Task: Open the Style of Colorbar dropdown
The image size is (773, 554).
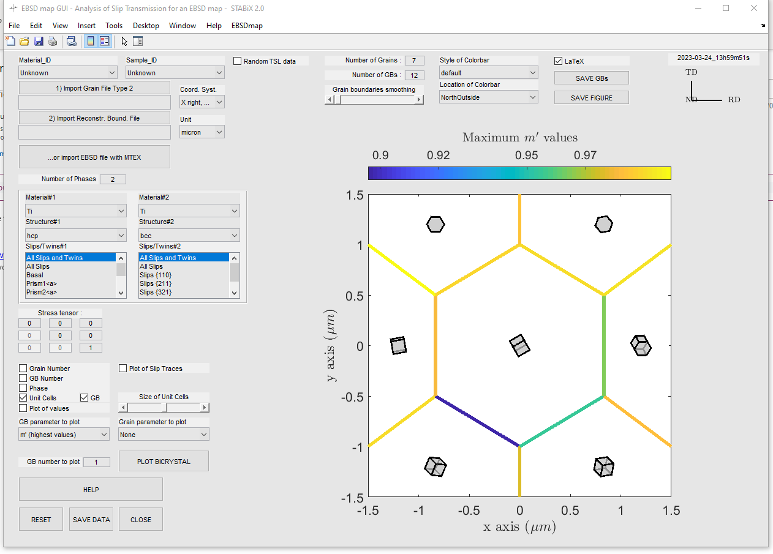Action: click(488, 72)
